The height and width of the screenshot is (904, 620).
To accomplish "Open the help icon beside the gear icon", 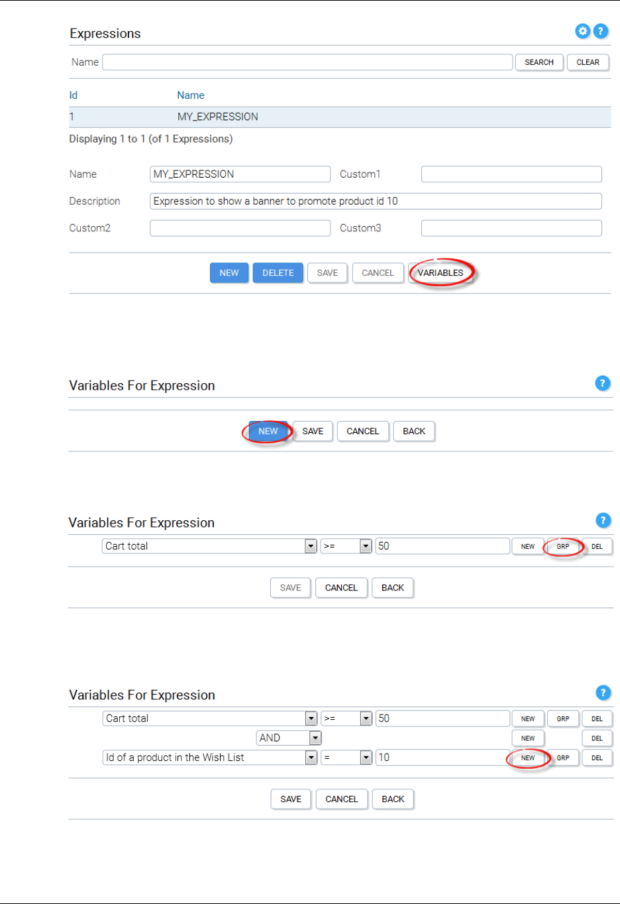I will click(x=601, y=31).
